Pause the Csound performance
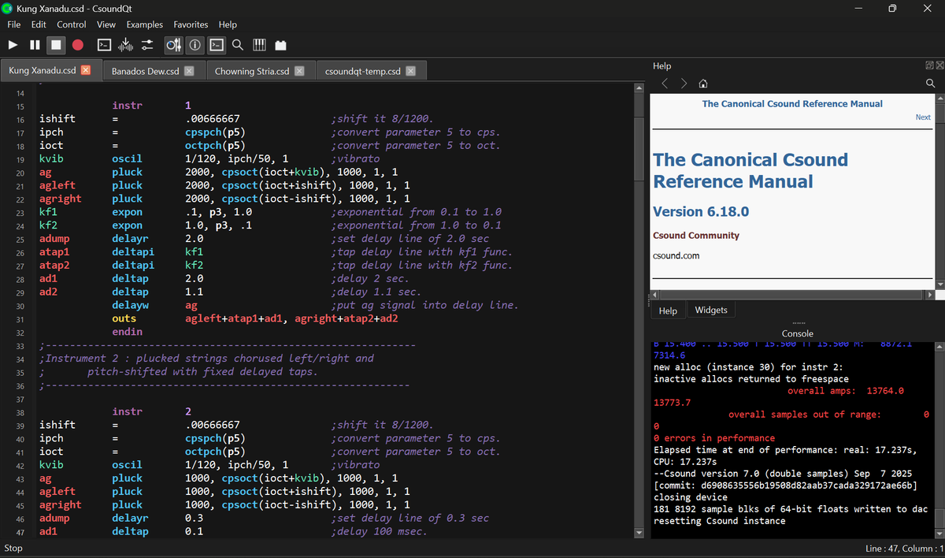Image resolution: width=945 pixels, height=558 pixels. (x=35, y=45)
